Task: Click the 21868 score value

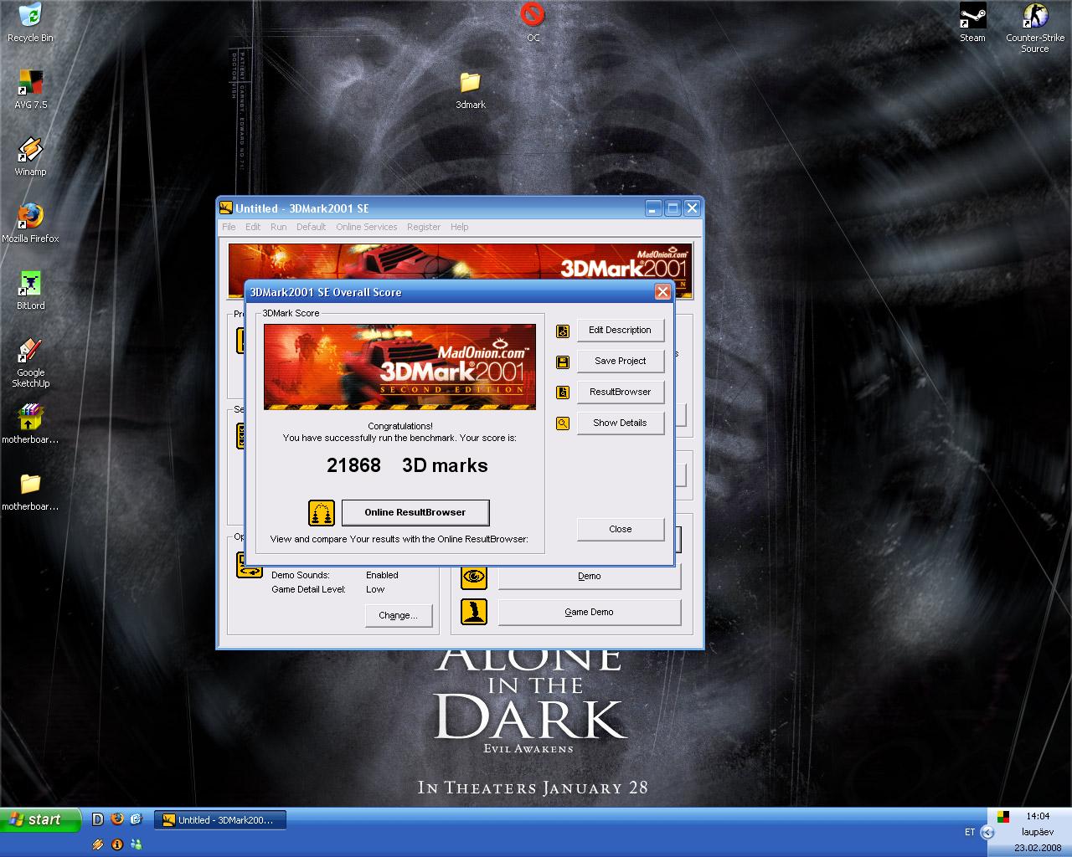Action: (353, 465)
